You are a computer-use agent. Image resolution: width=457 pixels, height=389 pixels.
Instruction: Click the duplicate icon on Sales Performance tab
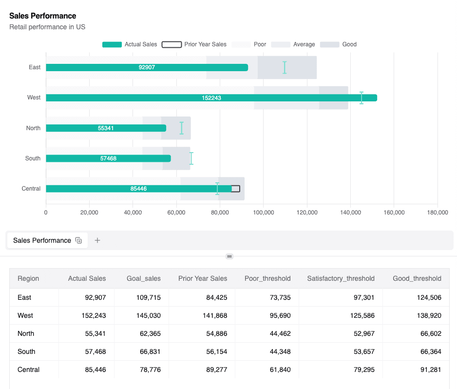(78, 240)
